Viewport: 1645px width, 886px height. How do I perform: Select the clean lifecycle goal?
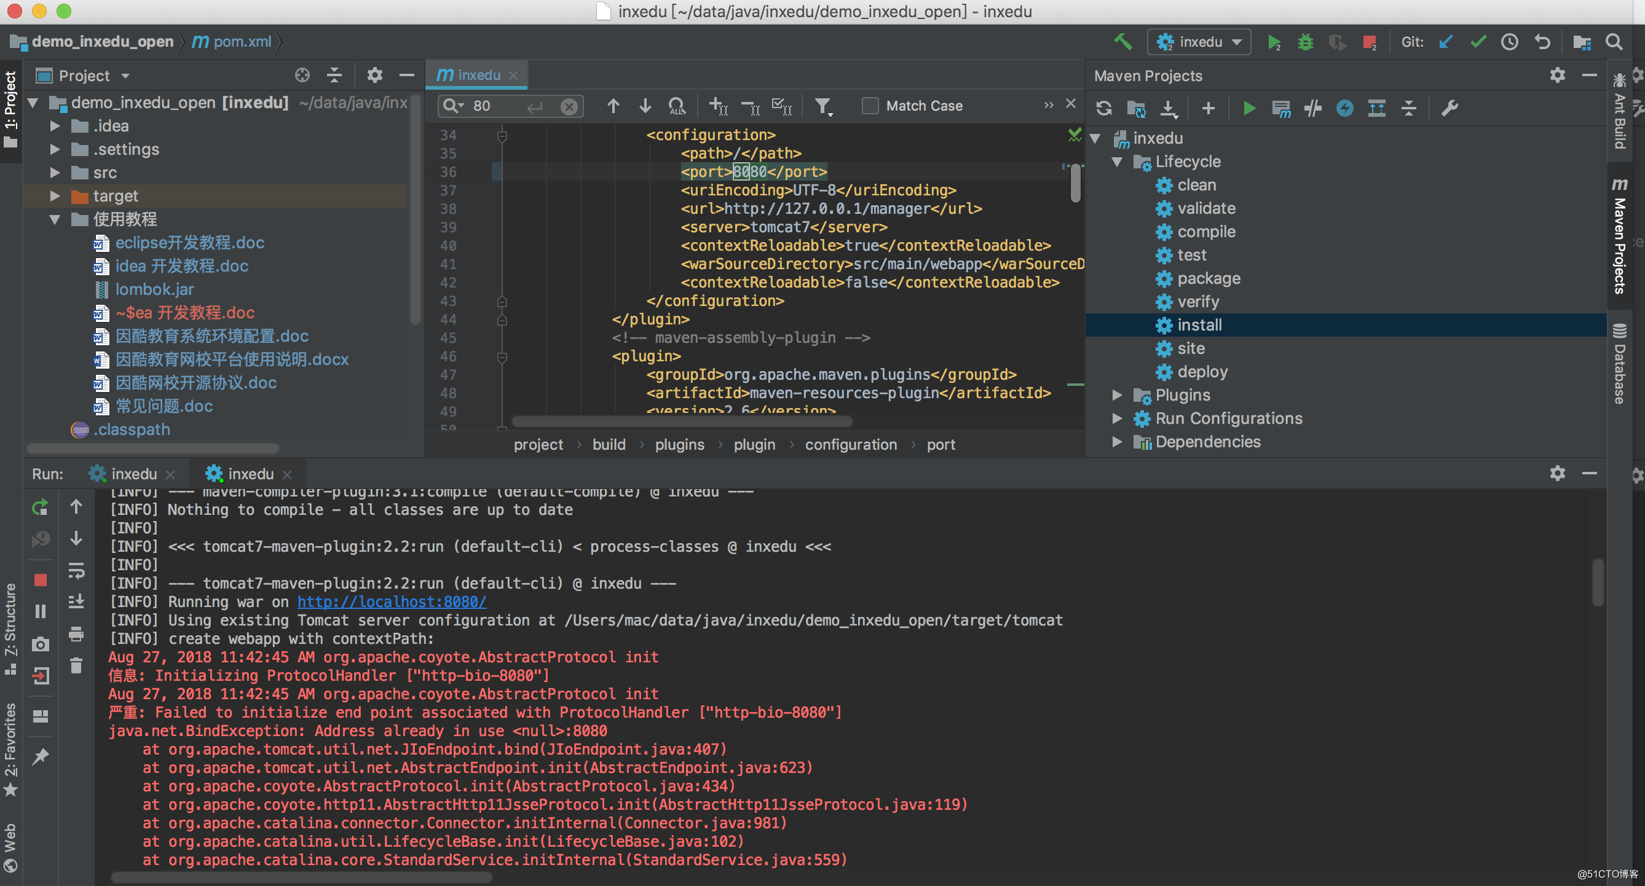pyautogui.click(x=1197, y=185)
